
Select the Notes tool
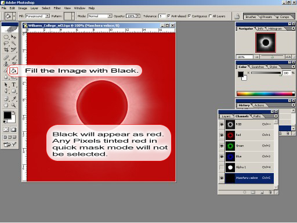click(6, 99)
